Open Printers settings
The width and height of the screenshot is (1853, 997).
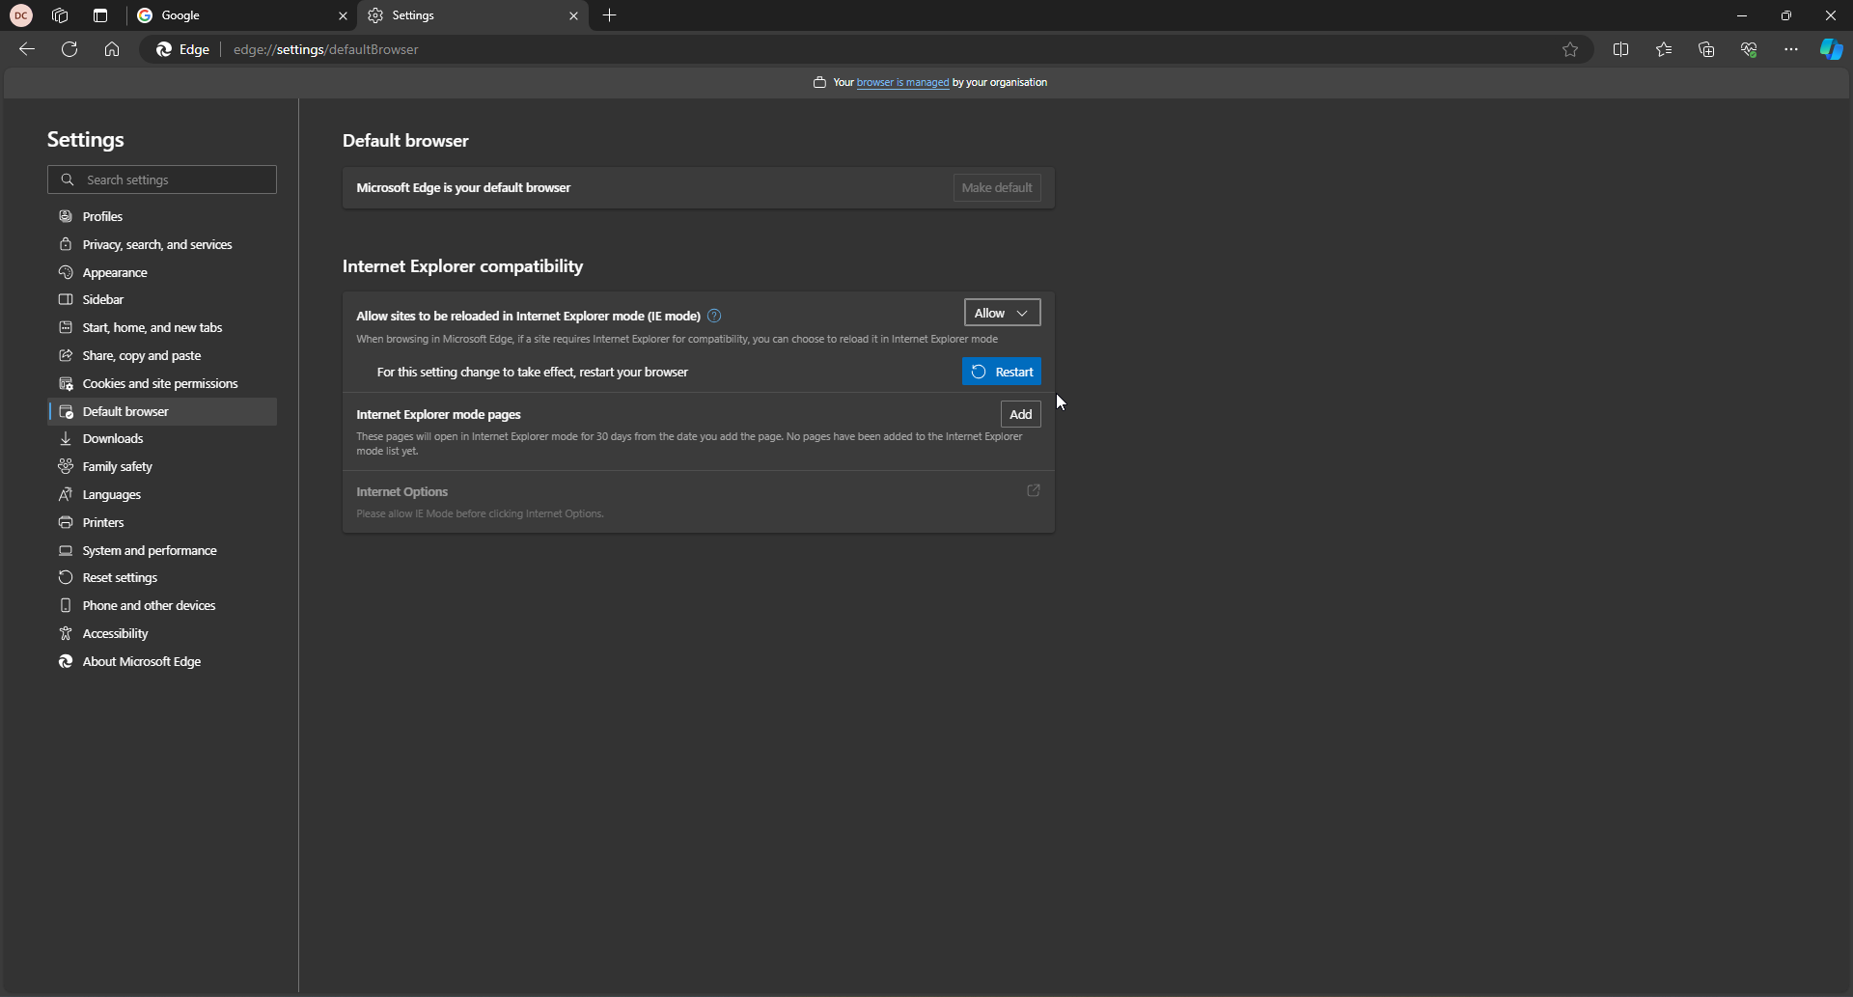tap(162, 522)
